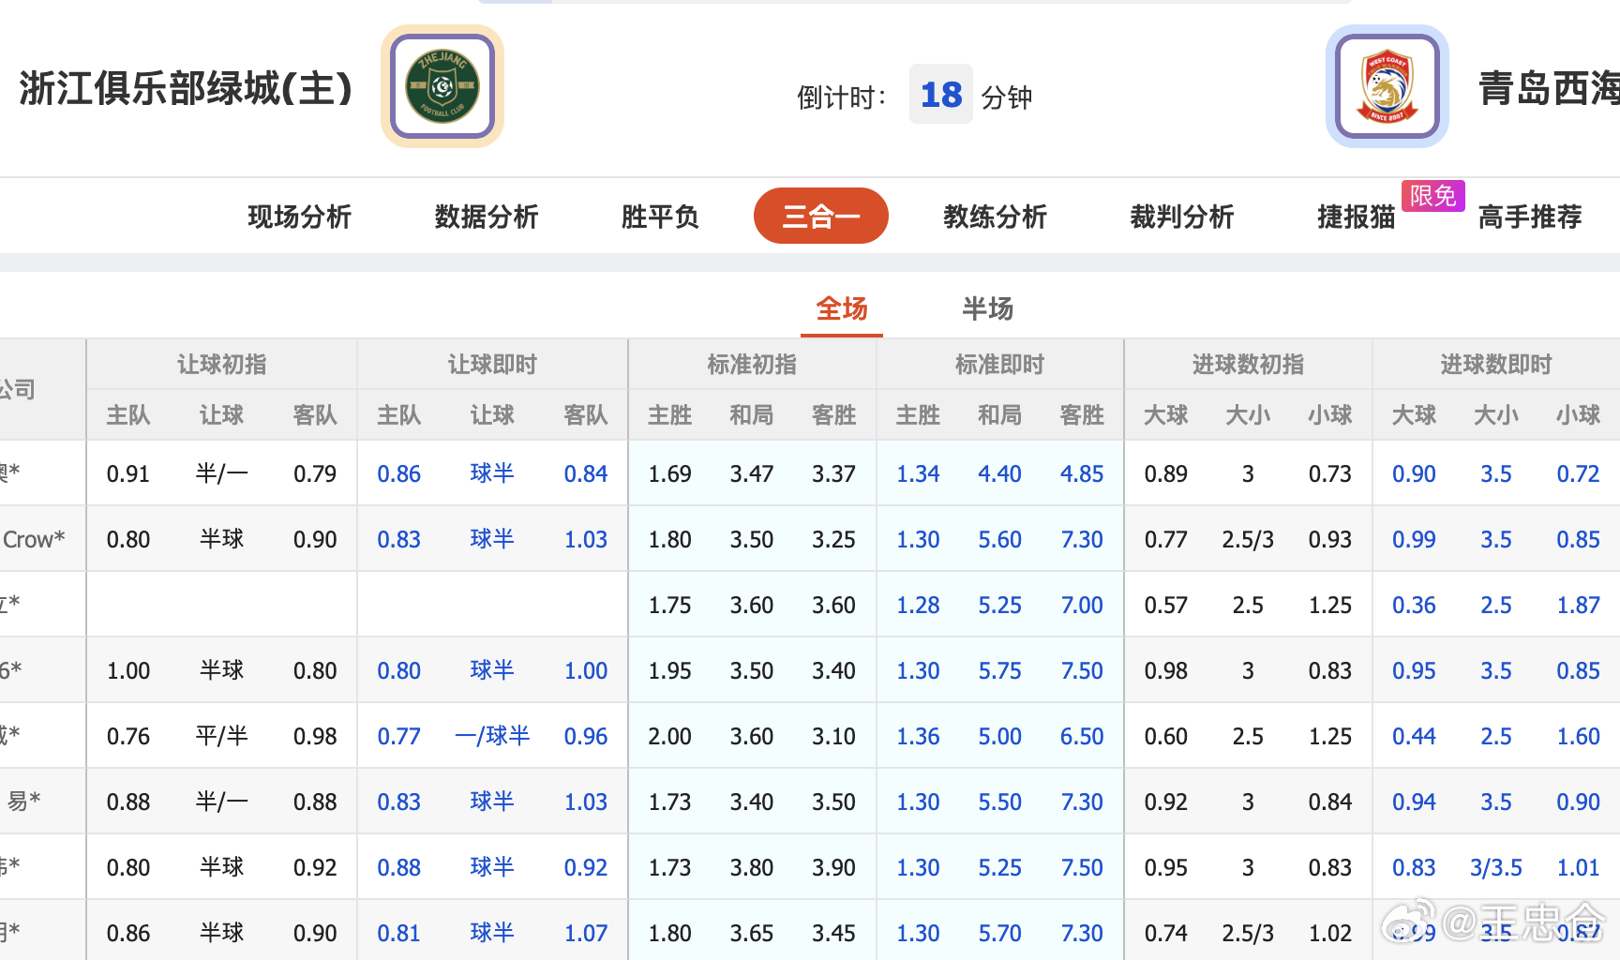Image resolution: width=1620 pixels, height=960 pixels.
Task: Click the 7.30 away odds in Crow row
Action: coord(1082,539)
